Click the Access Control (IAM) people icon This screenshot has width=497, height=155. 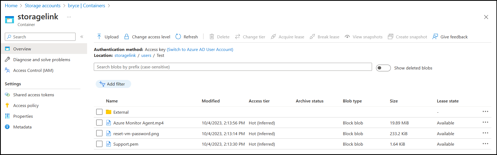click(x=8, y=70)
